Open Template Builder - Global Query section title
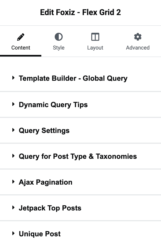Viewport: 161px width, 246px height. 73,78
